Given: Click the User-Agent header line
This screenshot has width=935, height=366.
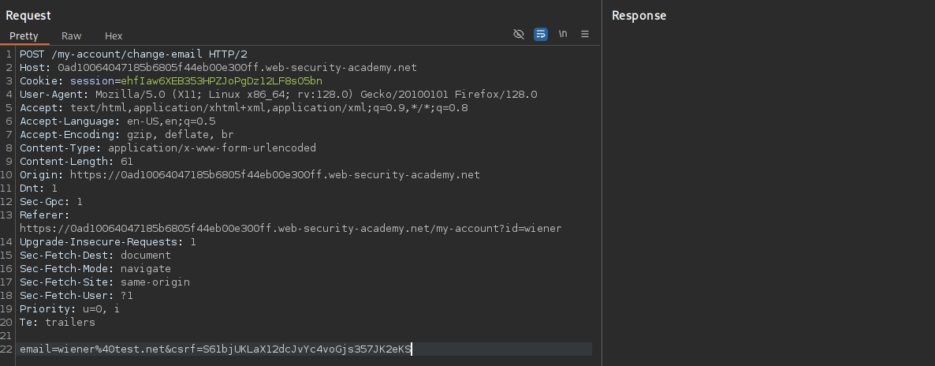Looking at the screenshot, I should pos(278,95).
